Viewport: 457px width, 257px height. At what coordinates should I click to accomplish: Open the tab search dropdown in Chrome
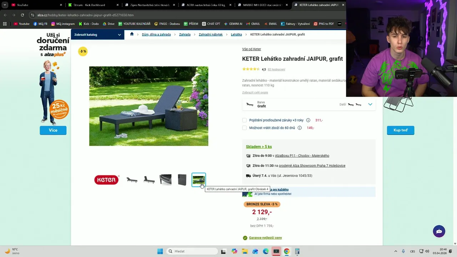pos(5,5)
